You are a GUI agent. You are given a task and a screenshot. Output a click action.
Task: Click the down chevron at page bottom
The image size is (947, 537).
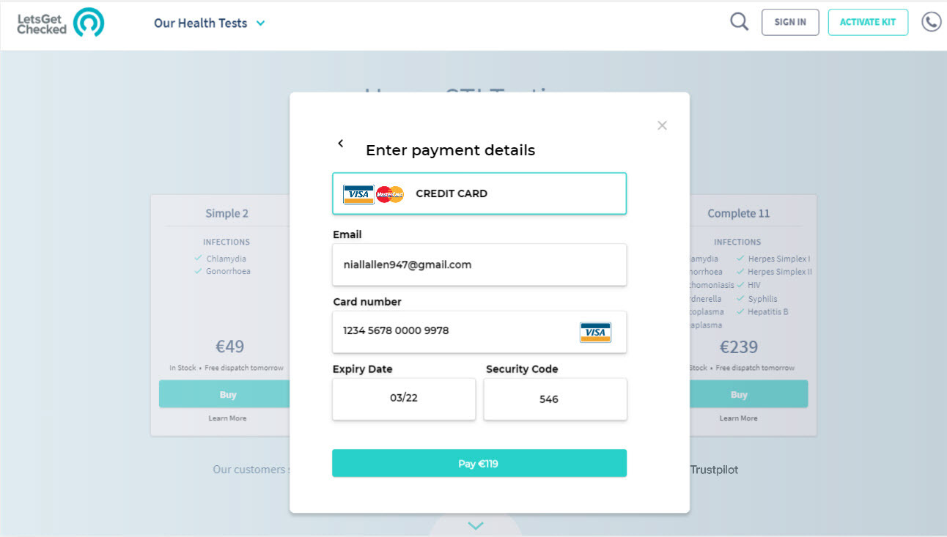point(476,525)
